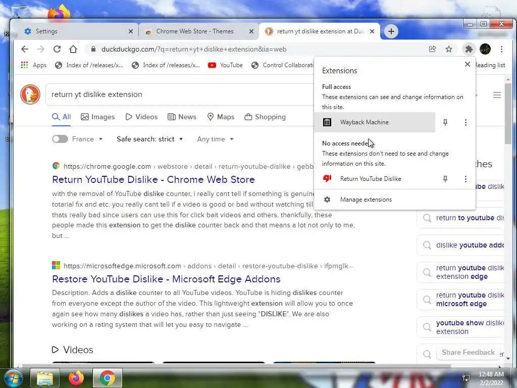Open the YouTube bookmark
The image size is (517, 388).
(226, 65)
